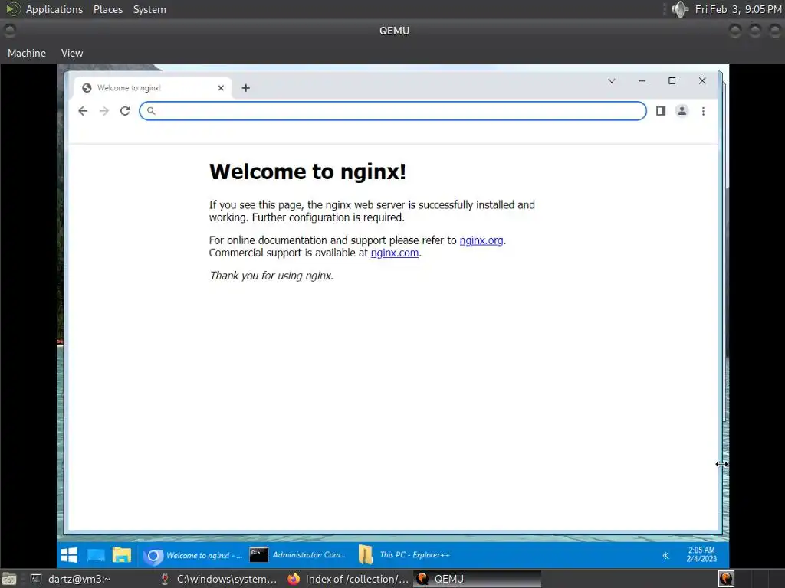This screenshot has height=588, width=785.
Task: Click the QEMU title bar left window button
Action: pyautogui.click(x=9, y=31)
